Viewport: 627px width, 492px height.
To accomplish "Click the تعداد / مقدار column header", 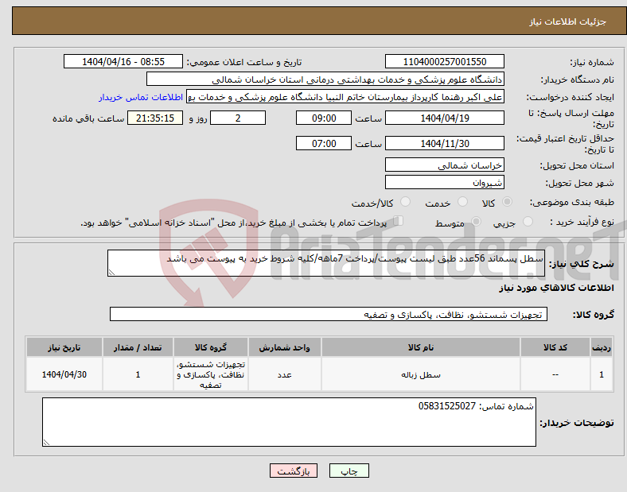I will tap(138, 347).
